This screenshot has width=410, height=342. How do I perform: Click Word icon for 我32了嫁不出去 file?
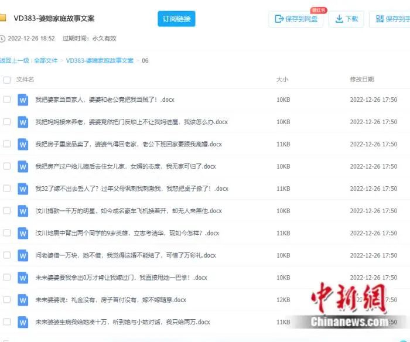(23, 189)
